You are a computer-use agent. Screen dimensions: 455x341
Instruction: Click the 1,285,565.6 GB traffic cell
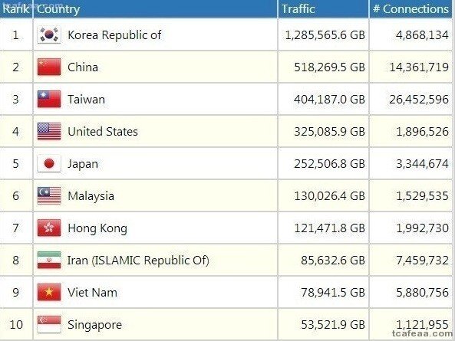[x=323, y=34]
